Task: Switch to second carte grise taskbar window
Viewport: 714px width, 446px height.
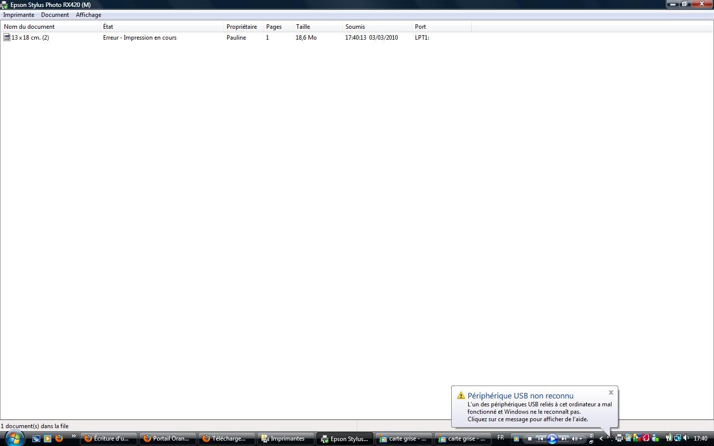Action: 463,439
